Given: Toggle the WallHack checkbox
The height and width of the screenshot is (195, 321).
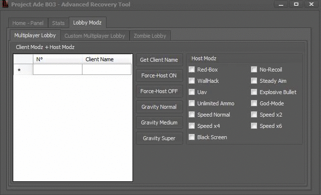Looking at the screenshot, I should 191,81.
